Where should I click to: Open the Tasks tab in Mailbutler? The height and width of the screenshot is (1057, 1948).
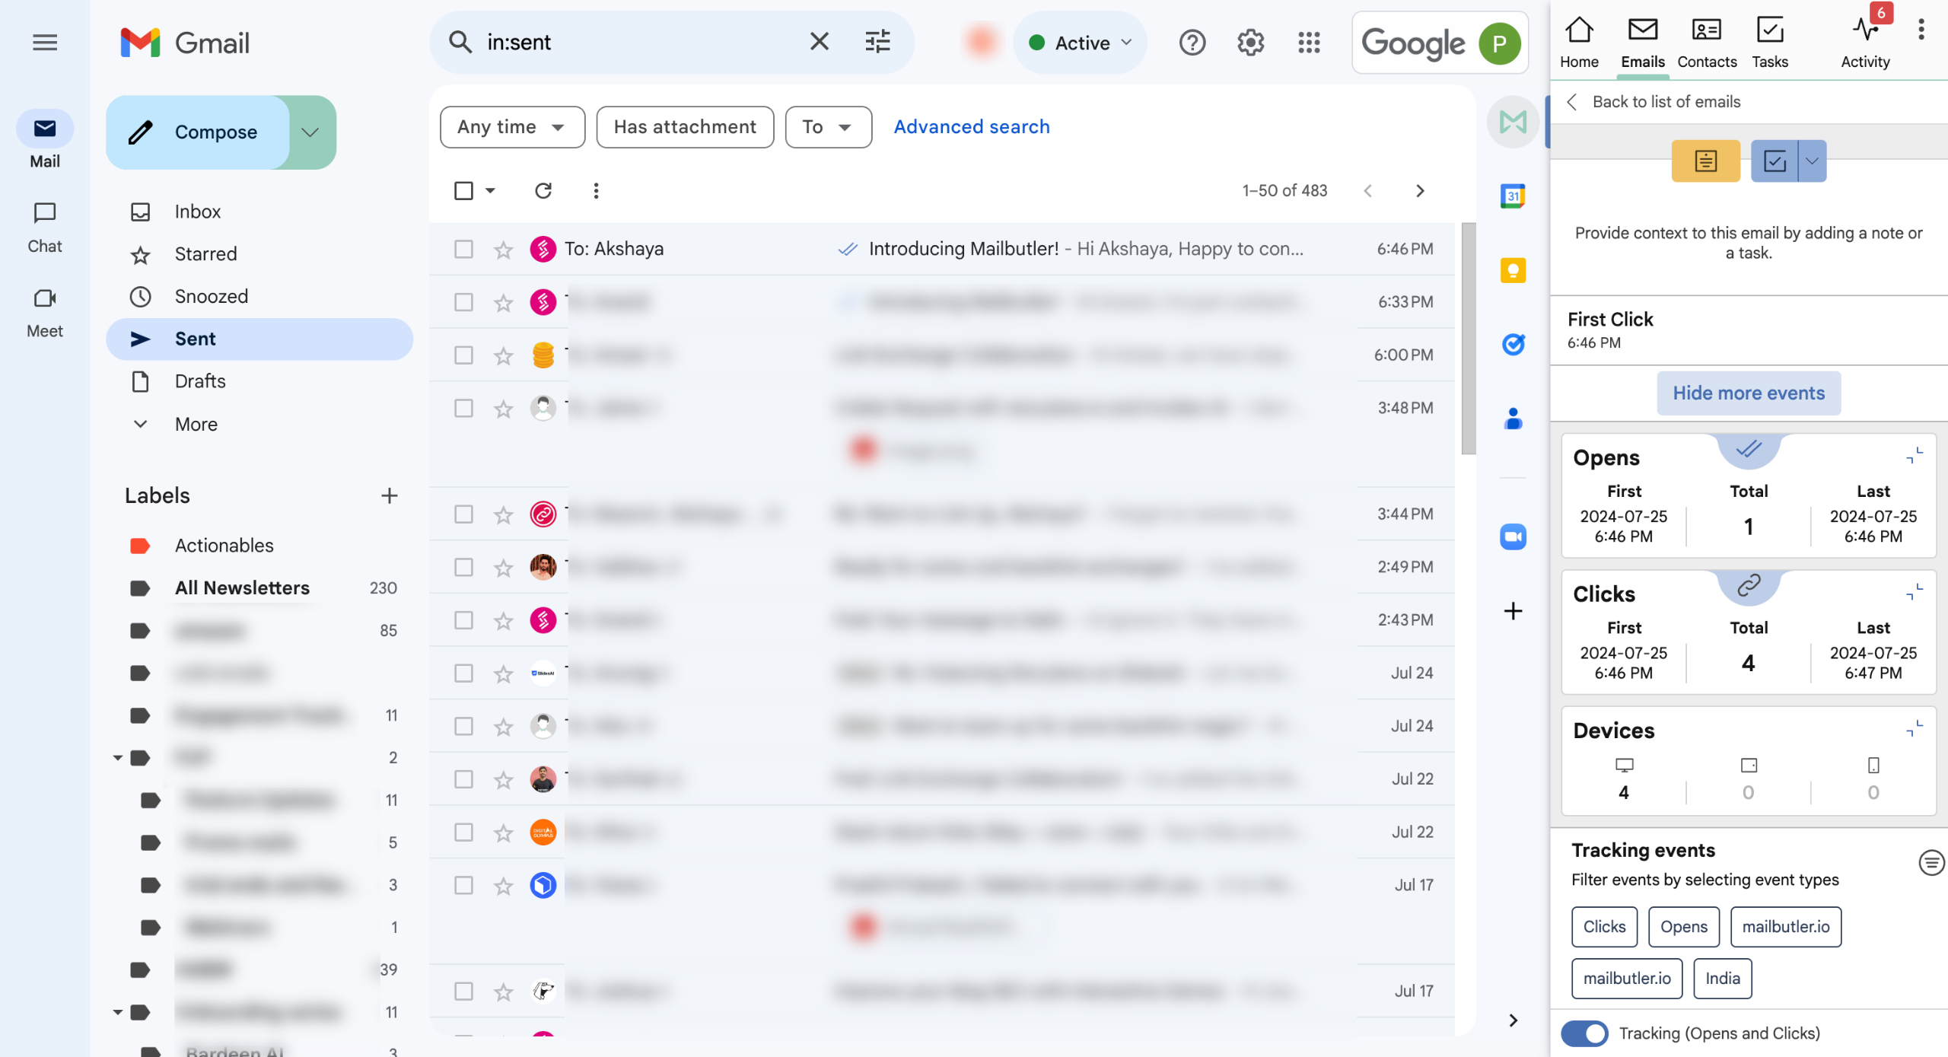coord(1769,43)
